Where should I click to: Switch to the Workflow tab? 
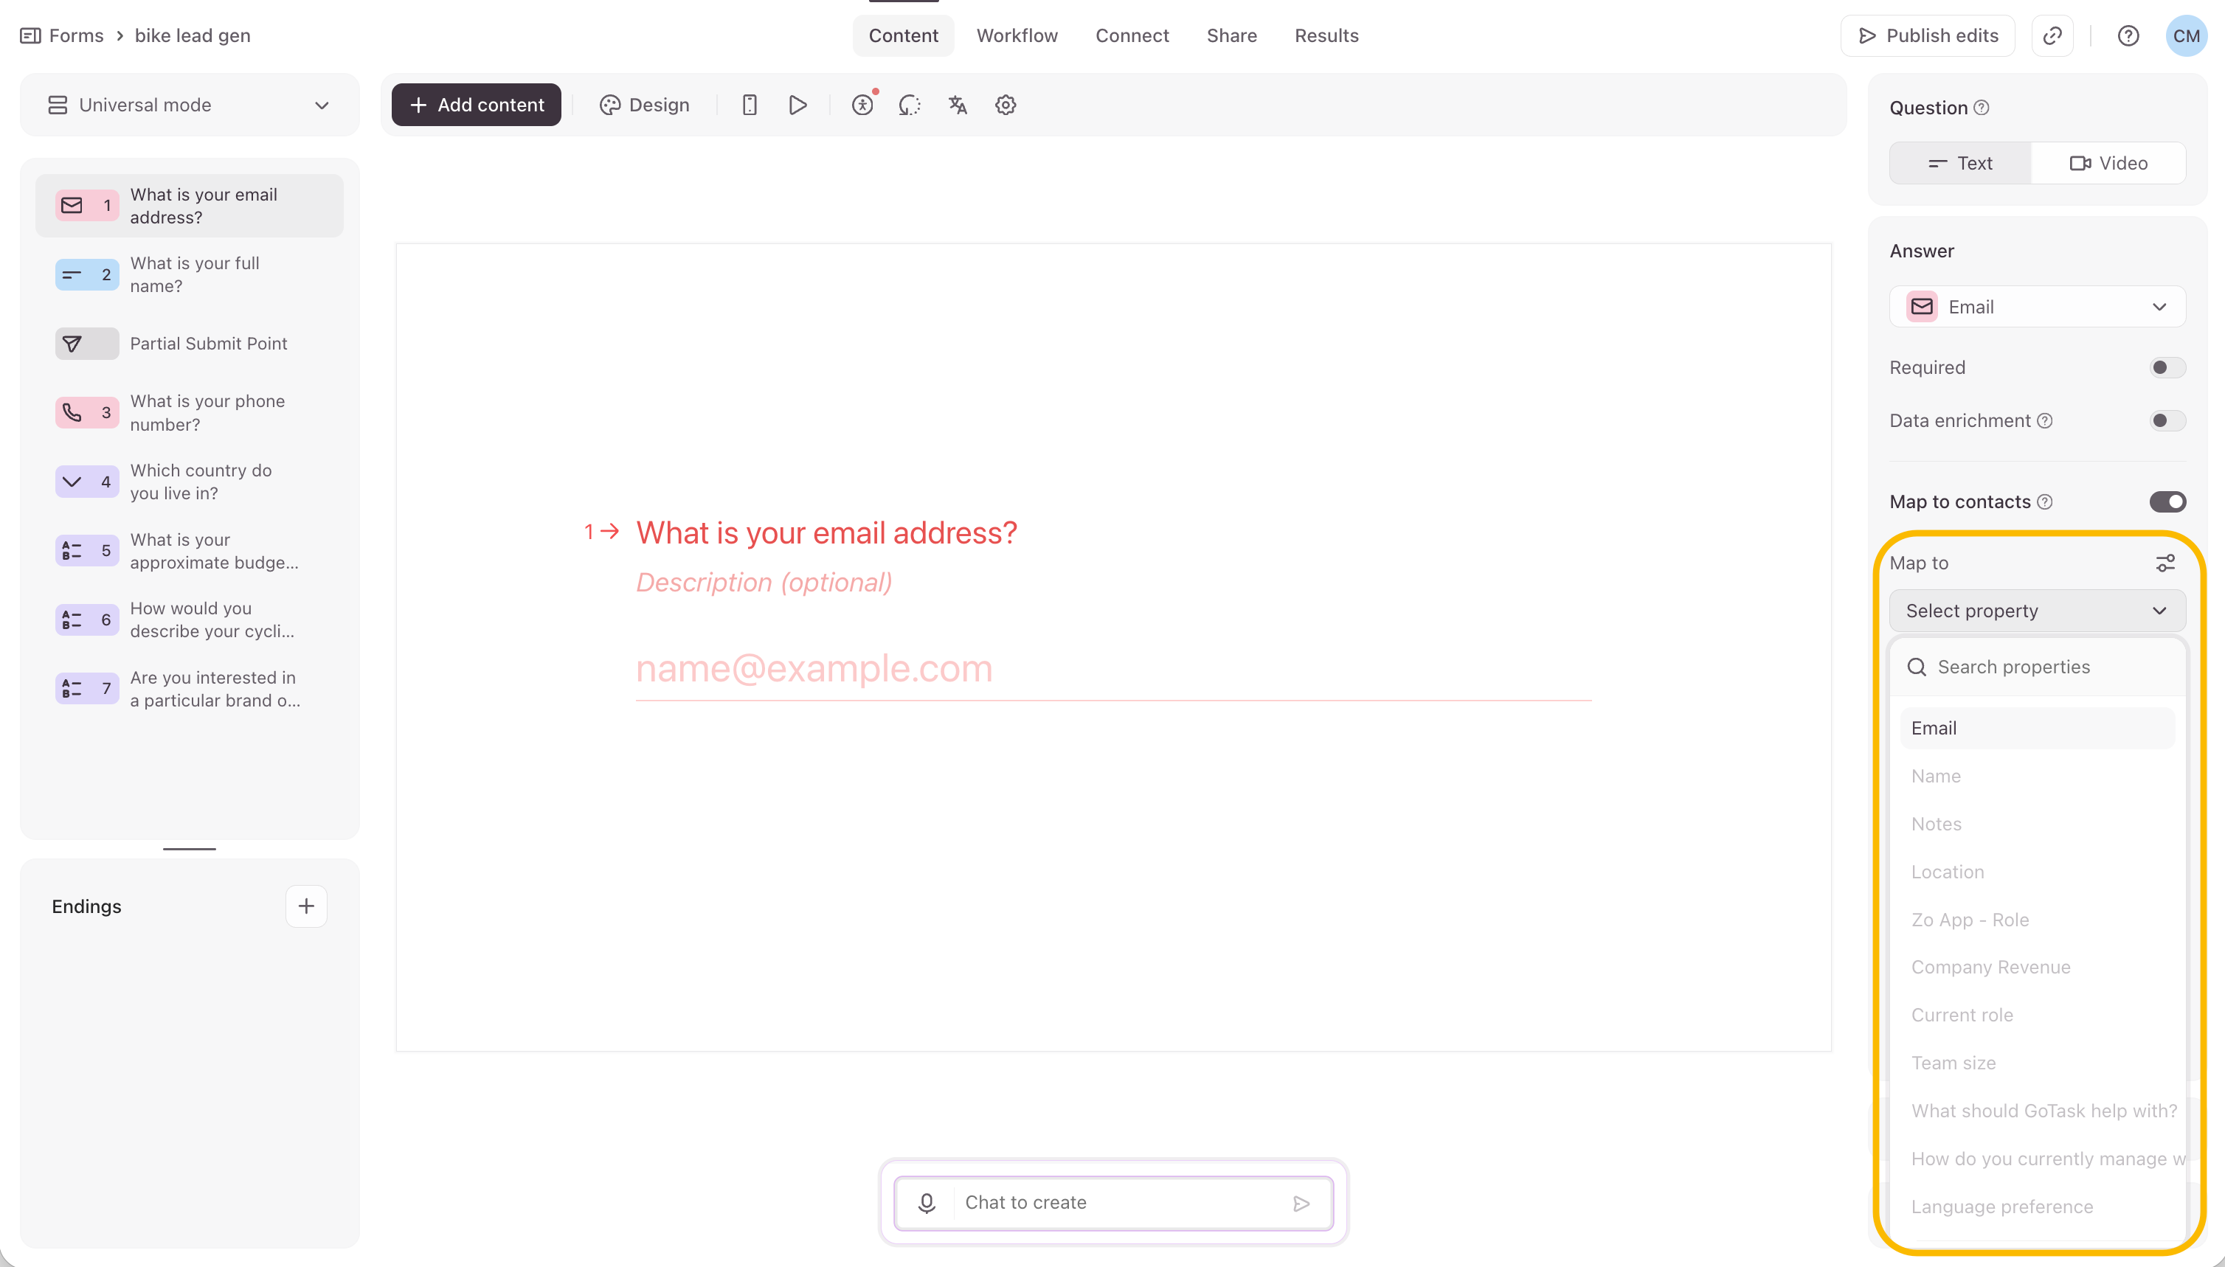click(1017, 35)
